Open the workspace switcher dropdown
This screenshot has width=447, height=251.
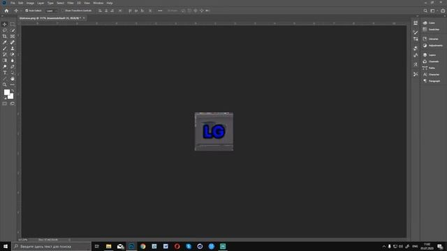tap(433, 10)
